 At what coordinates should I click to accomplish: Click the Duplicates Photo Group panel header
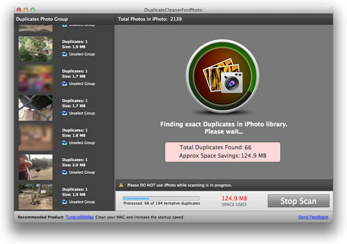pyautogui.click(x=42, y=19)
